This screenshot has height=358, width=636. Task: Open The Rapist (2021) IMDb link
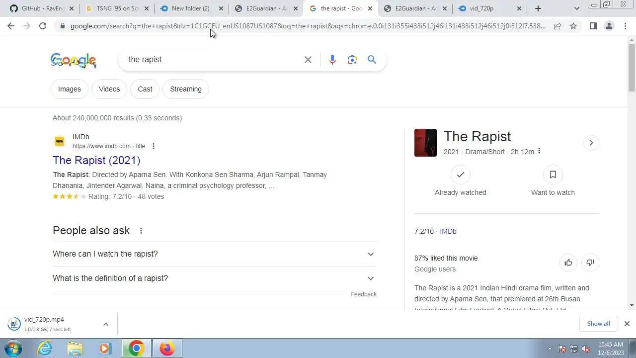click(x=96, y=160)
